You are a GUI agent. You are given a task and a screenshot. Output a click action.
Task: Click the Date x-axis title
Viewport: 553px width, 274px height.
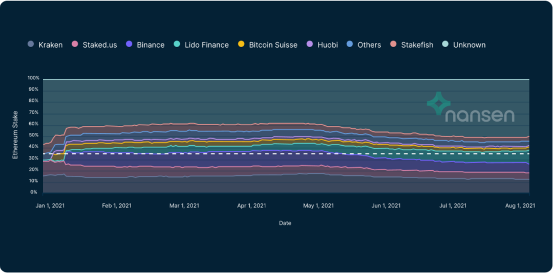tap(285, 223)
